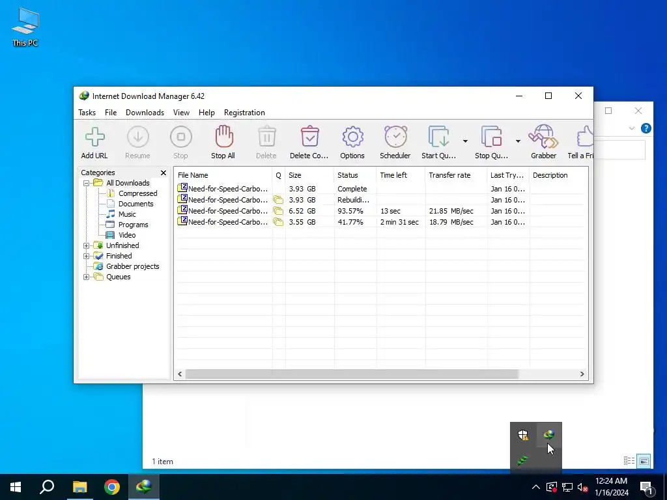Select the Compressed category
The width and height of the screenshot is (667, 500).
[x=137, y=193]
